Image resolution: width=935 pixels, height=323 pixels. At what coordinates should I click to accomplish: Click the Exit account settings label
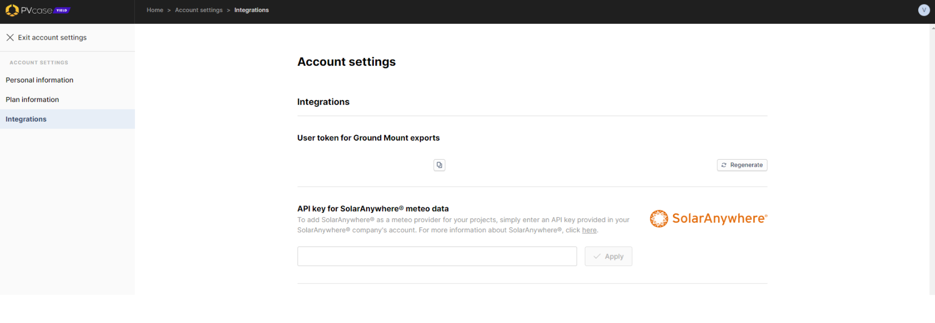(x=52, y=37)
